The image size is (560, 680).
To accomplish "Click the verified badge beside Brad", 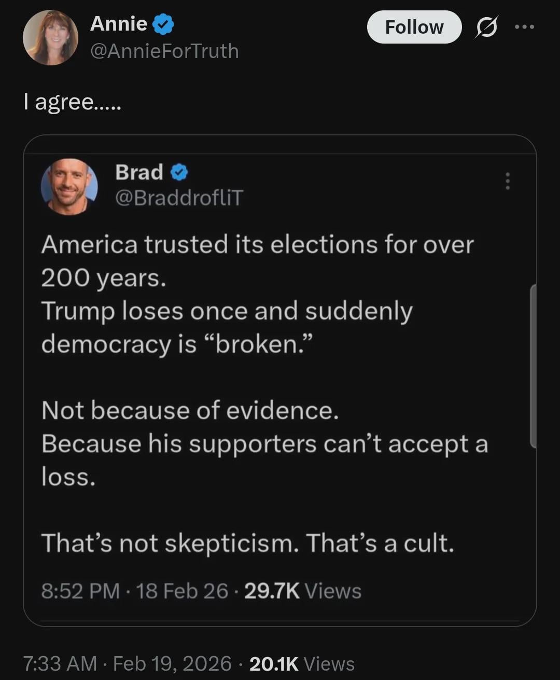I will [x=179, y=172].
